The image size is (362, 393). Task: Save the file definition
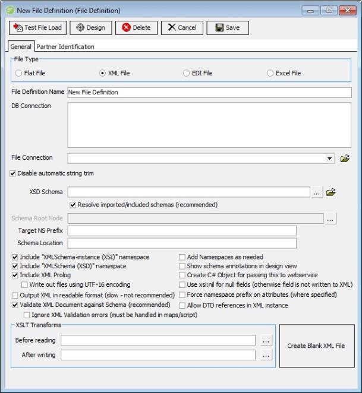click(228, 27)
